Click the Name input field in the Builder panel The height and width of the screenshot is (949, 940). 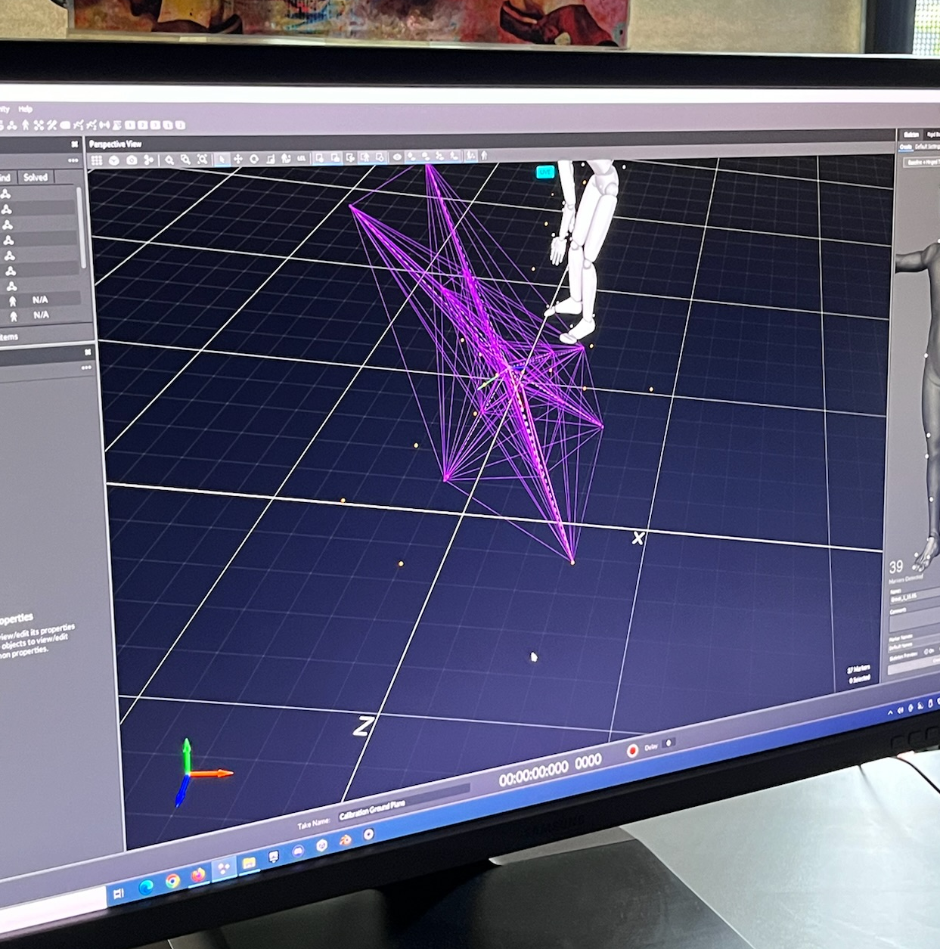pyautogui.click(x=911, y=599)
